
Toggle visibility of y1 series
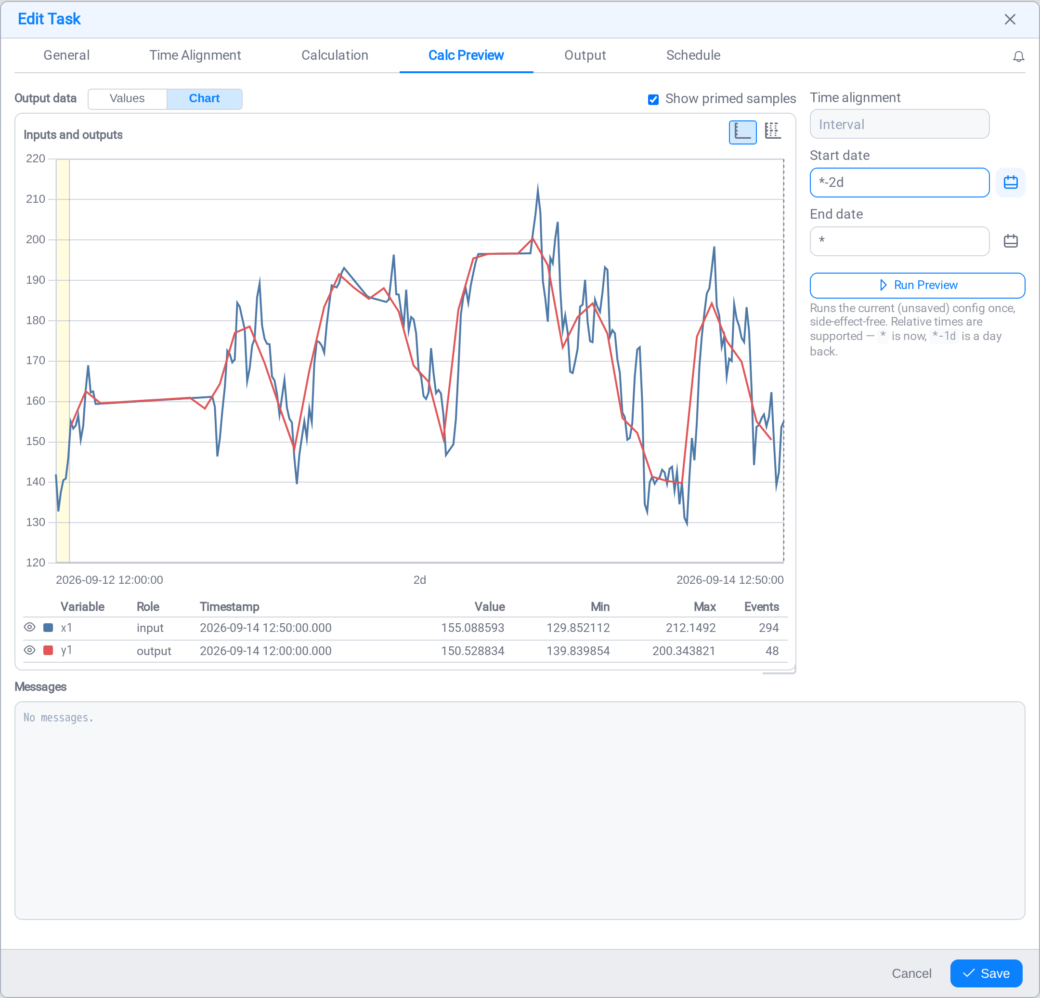(x=30, y=650)
